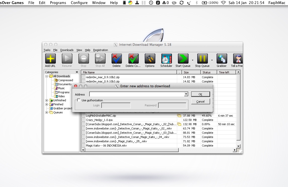The width and height of the screenshot is (288, 187).
Task: Click the file icon of Crazy_Hedgy_1.0.ipa
Action: point(83,120)
